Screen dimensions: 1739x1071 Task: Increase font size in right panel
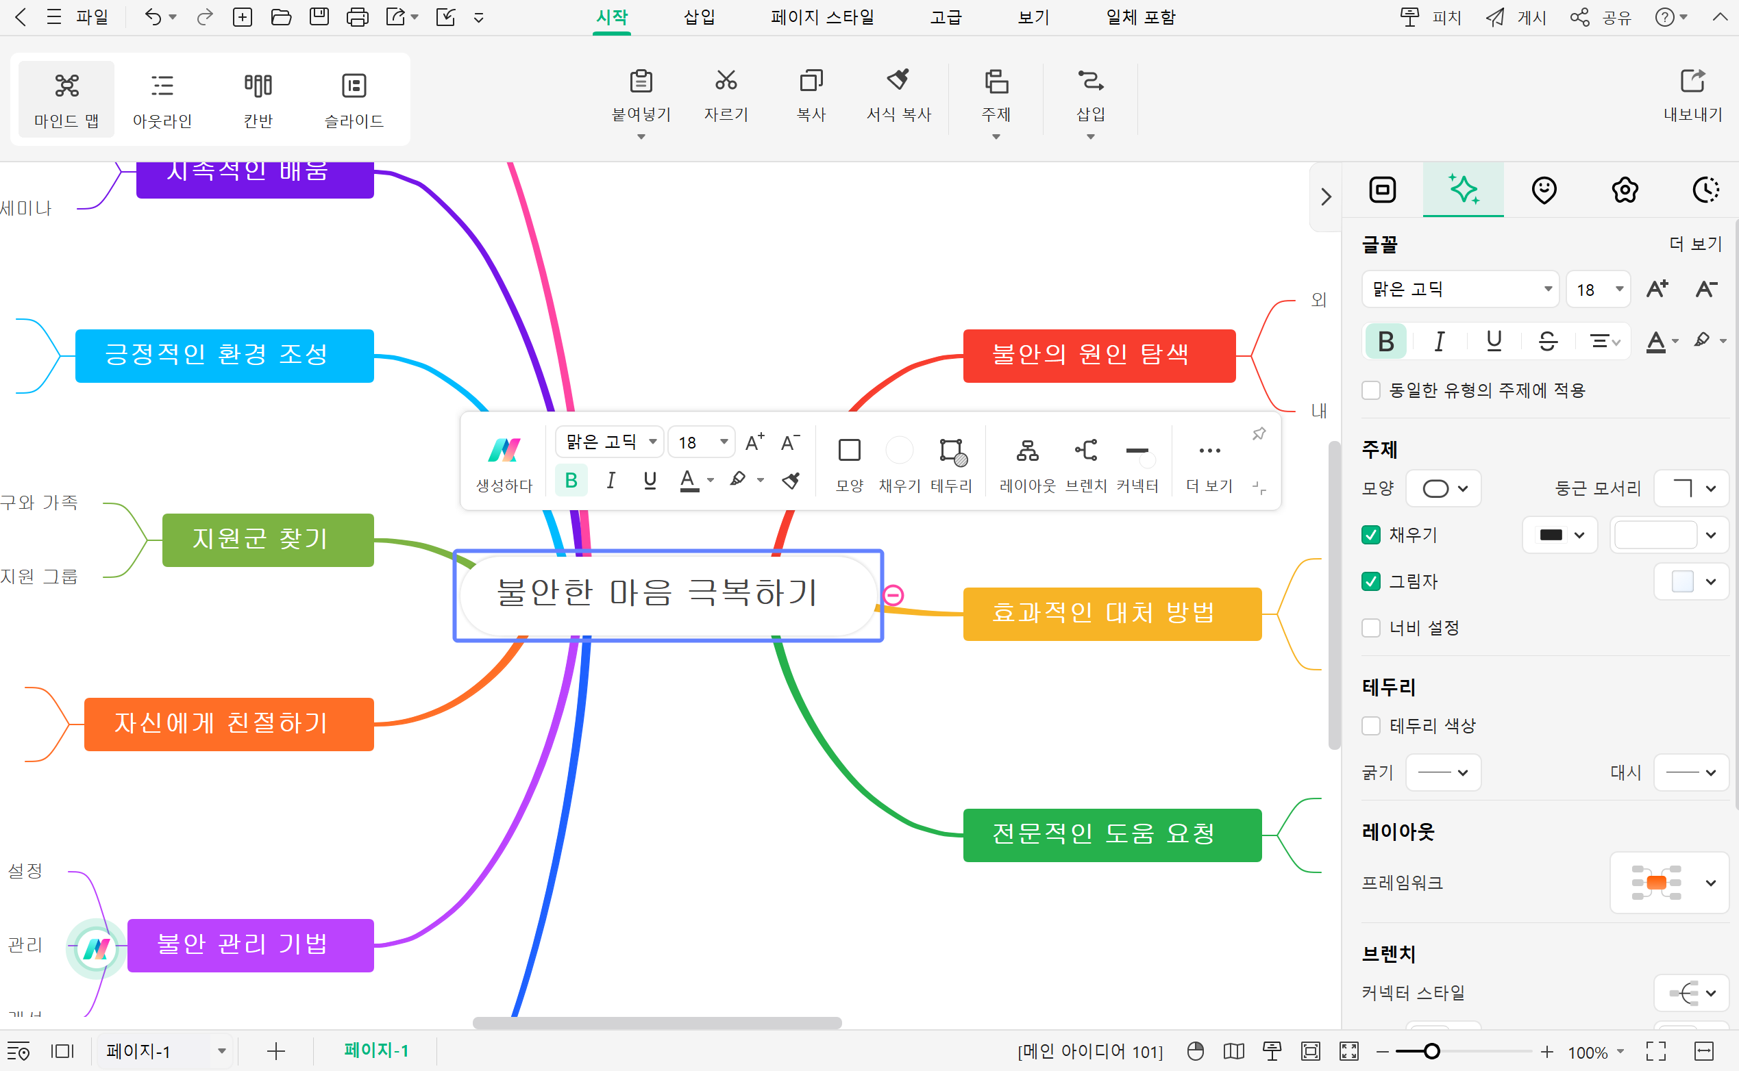click(1657, 289)
